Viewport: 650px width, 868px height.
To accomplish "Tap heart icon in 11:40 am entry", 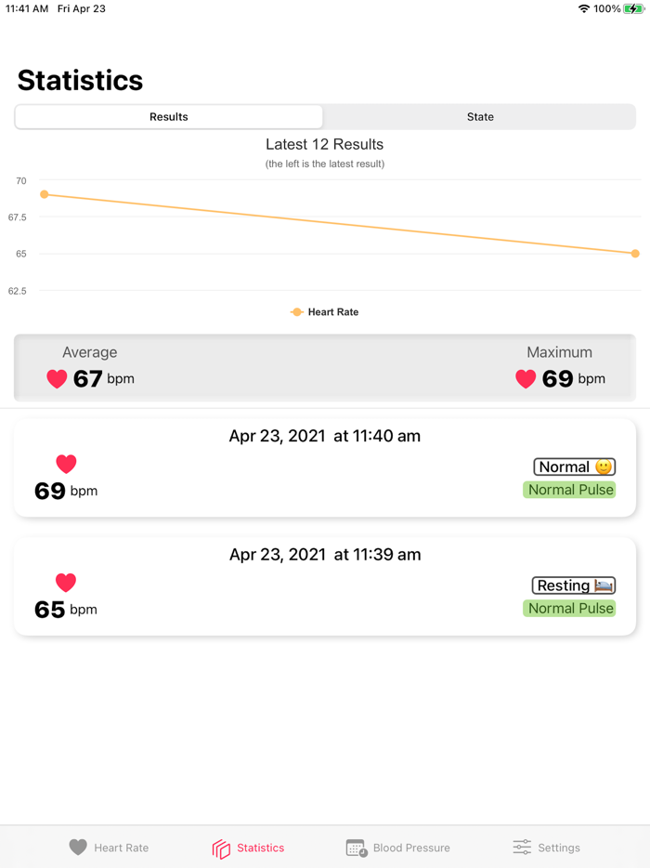I will tap(66, 464).
